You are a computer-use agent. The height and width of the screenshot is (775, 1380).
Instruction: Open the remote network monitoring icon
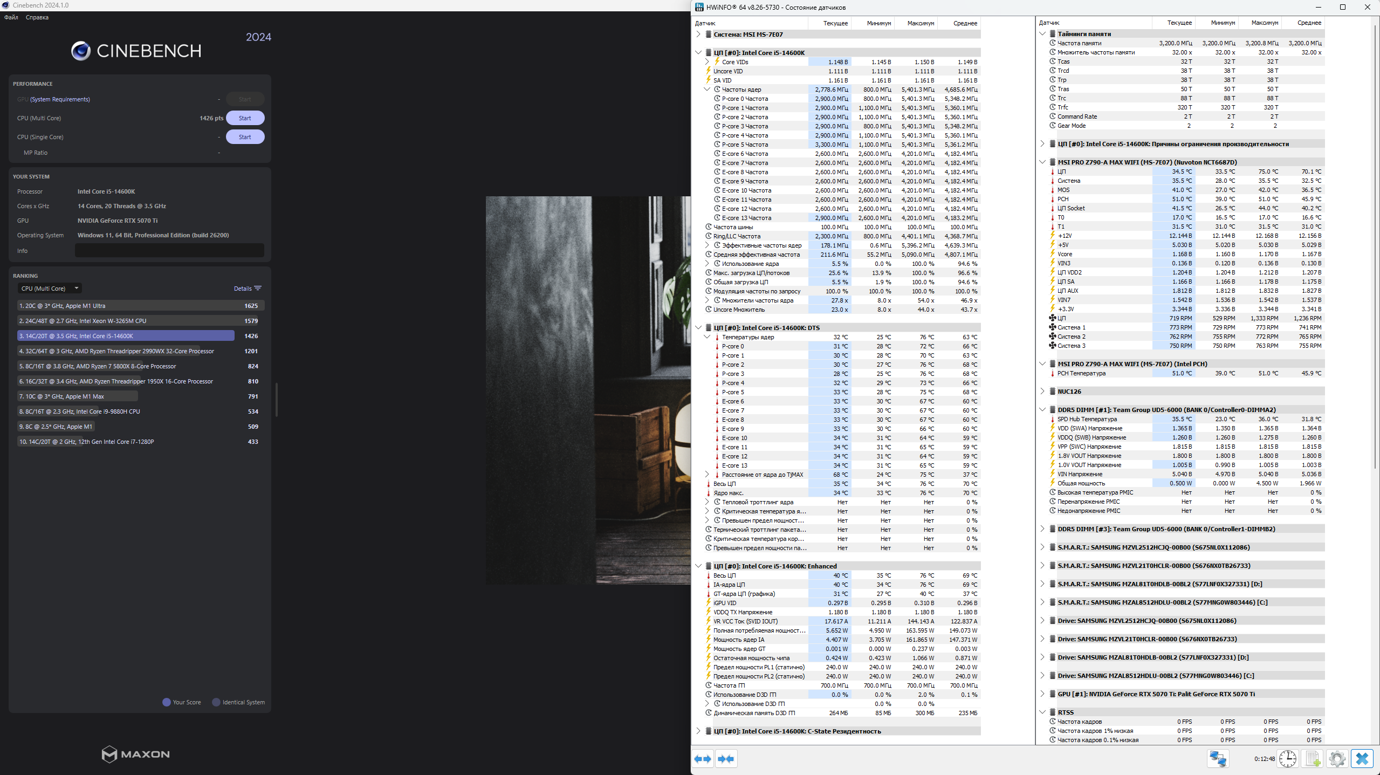click(x=1218, y=759)
